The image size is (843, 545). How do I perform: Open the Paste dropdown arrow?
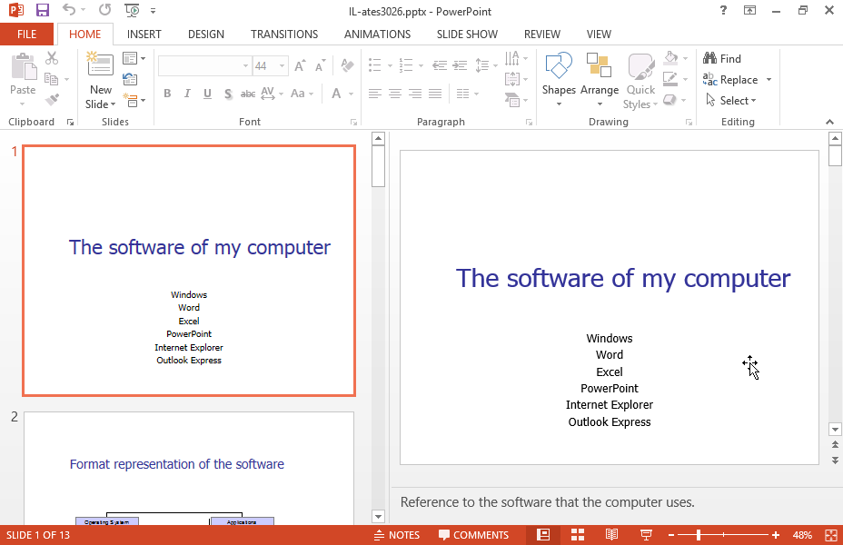[x=23, y=104]
